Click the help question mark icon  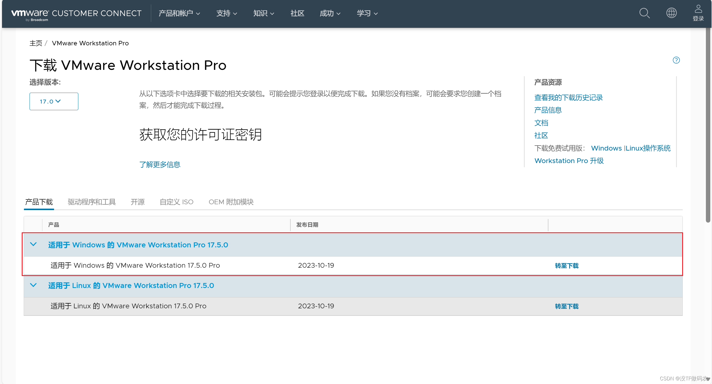(x=676, y=60)
